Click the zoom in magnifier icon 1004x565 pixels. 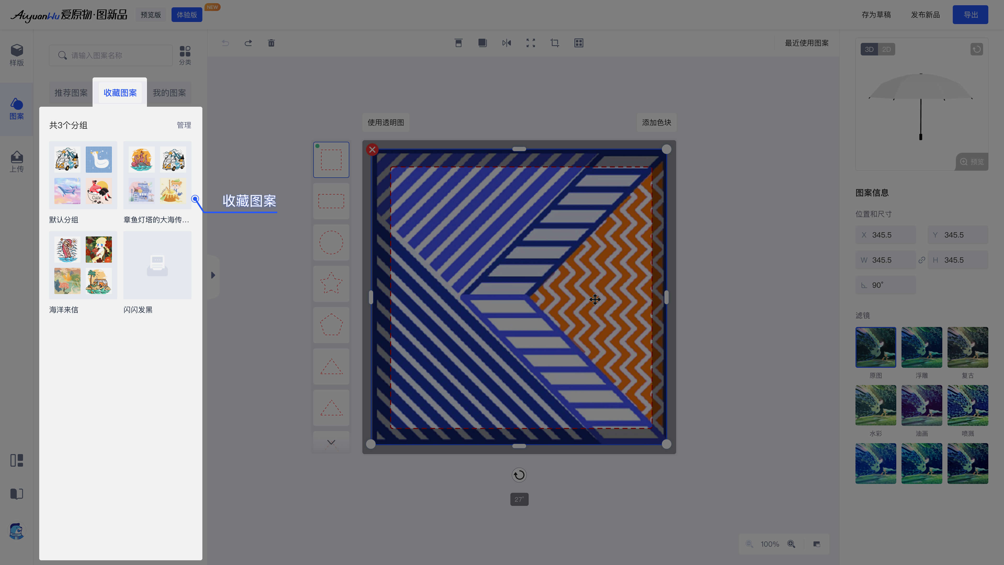791,544
